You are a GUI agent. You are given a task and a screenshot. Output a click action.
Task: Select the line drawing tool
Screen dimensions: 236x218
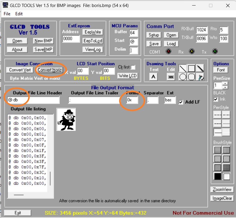click(x=183, y=69)
